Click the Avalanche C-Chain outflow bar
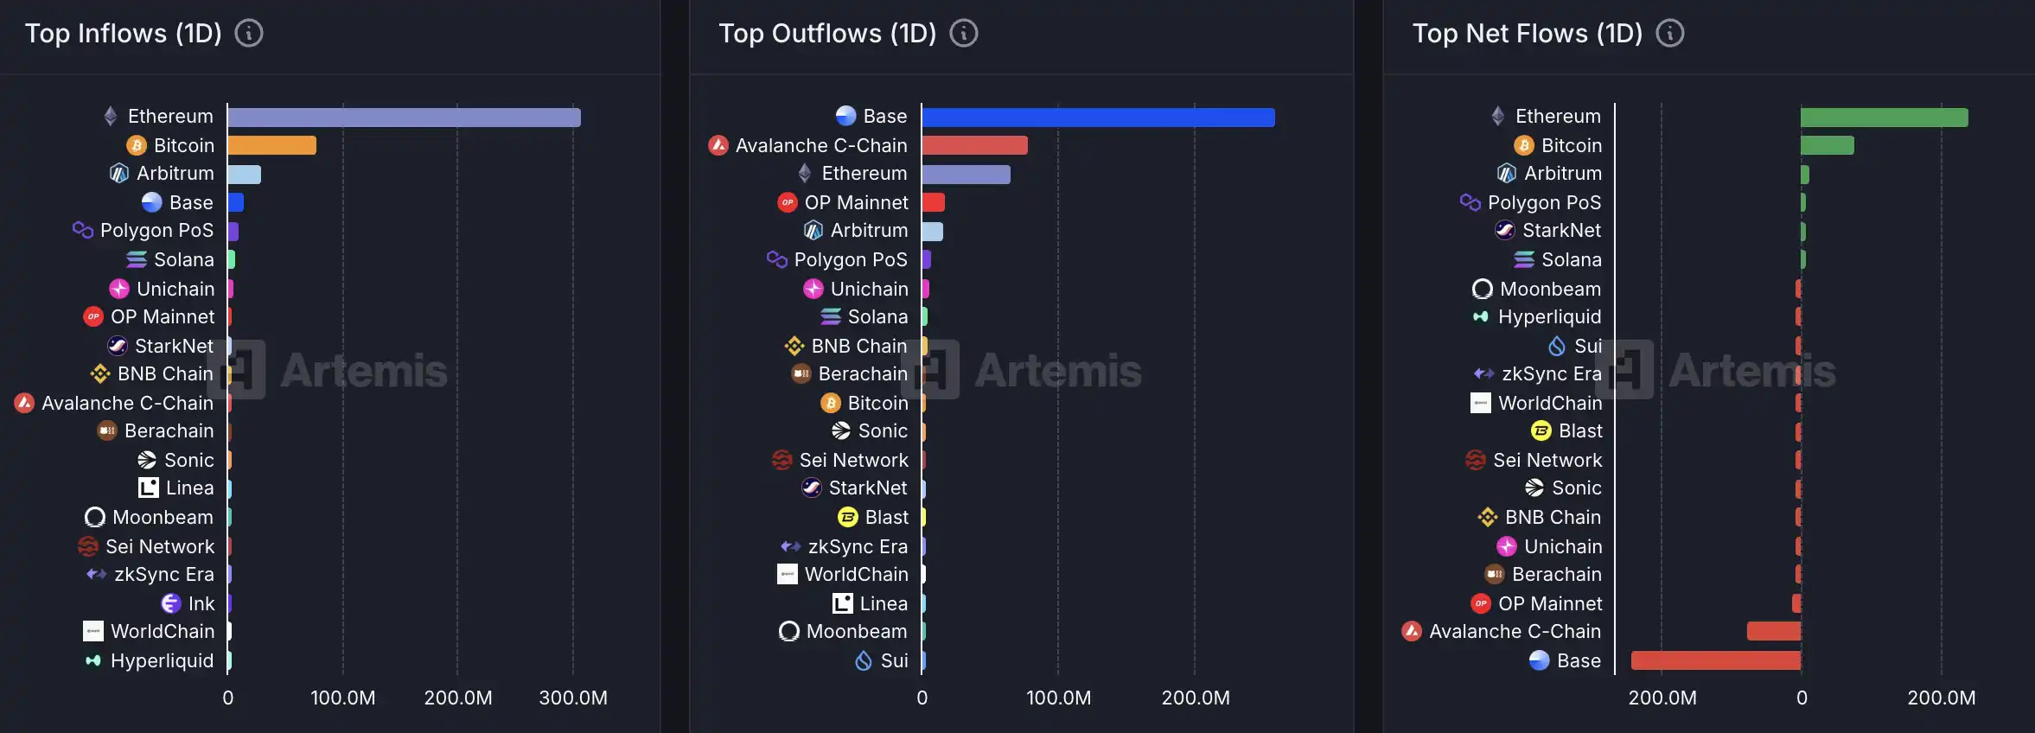The width and height of the screenshot is (2035, 733). (x=974, y=145)
